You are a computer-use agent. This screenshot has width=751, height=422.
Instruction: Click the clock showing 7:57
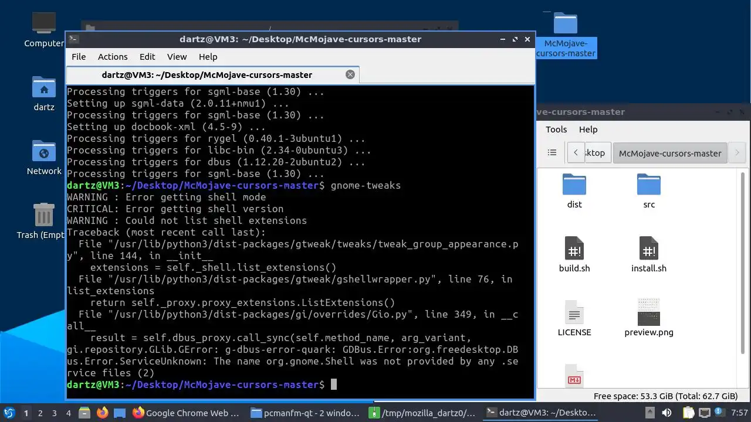click(x=740, y=413)
